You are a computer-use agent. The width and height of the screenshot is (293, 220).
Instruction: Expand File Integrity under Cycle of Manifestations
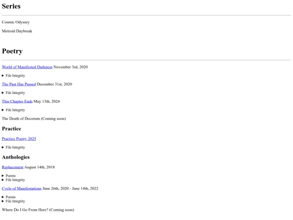(14, 202)
